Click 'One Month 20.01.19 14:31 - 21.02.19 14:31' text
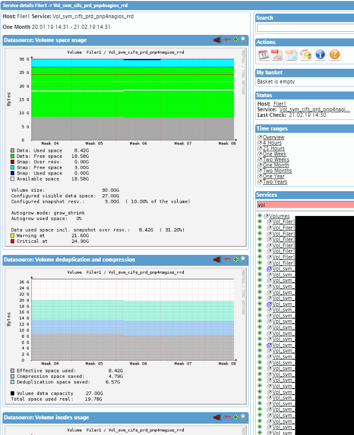Viewport: 354px width, 435px height. point(56,27)
